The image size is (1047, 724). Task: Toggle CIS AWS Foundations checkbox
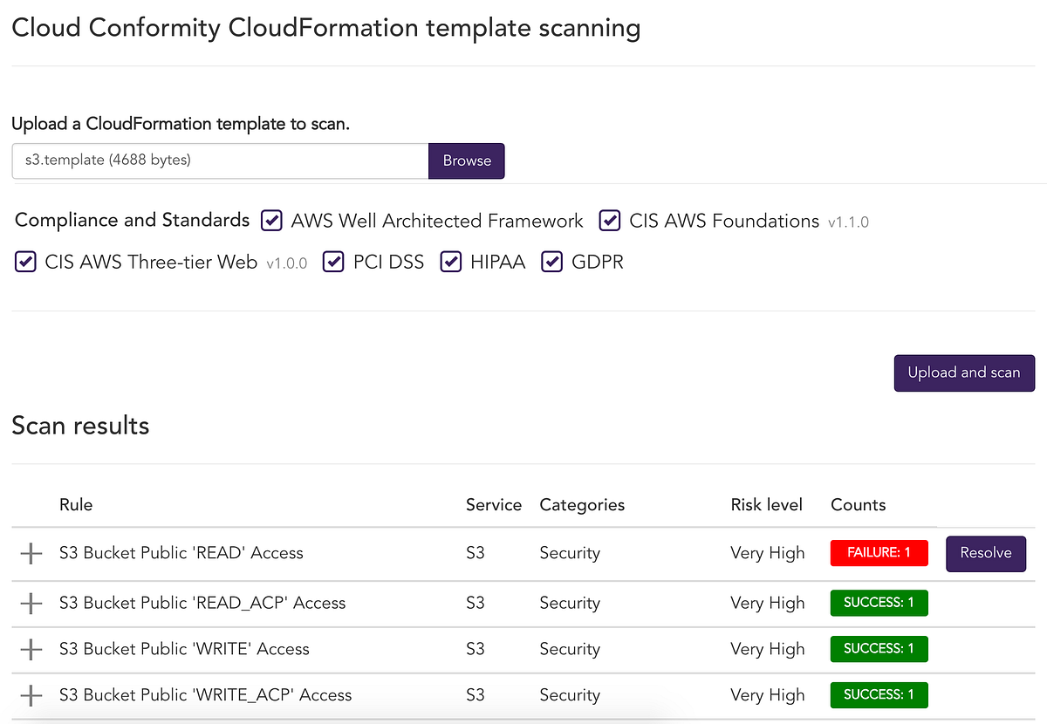[610, 221]
